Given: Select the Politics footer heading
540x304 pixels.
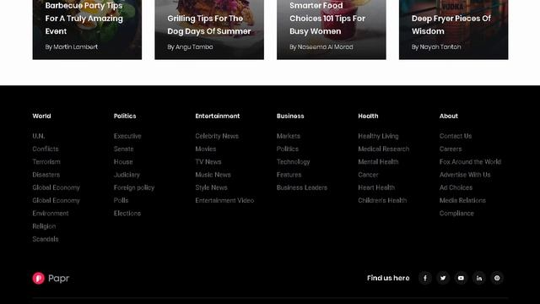Looking at the screenshot, I should 125,117.
